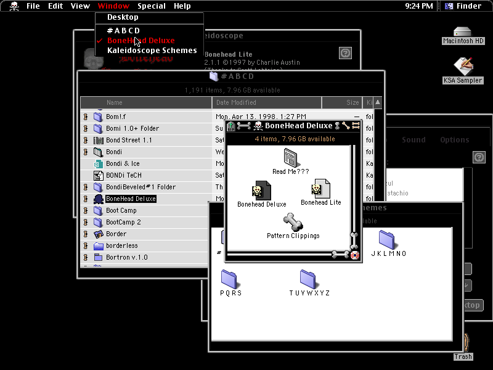493x370 pixels.
Task: Expand the BondiBeveled#1 Folder row
Action: coord(86,187)
